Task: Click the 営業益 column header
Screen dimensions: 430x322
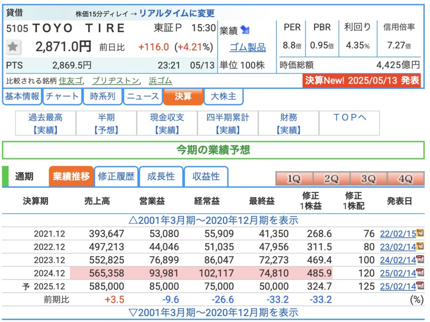Action: coord(152,201)
